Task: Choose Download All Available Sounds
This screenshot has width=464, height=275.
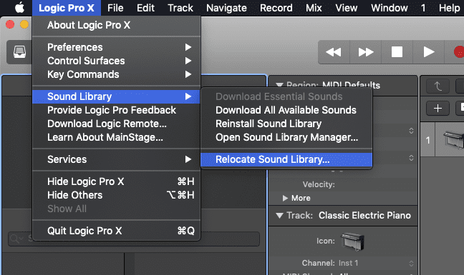Action: pos(286,110)
